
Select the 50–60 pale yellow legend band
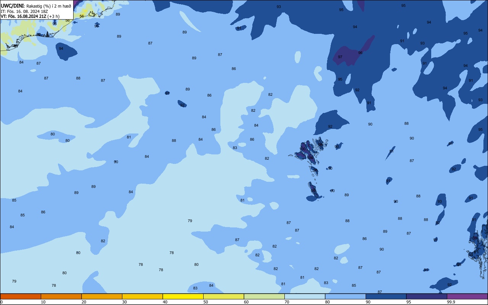223,296
